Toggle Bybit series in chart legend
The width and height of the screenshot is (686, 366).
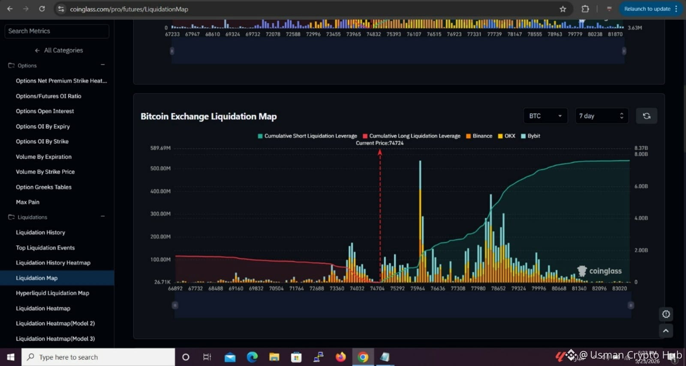(x=530, y=136)
